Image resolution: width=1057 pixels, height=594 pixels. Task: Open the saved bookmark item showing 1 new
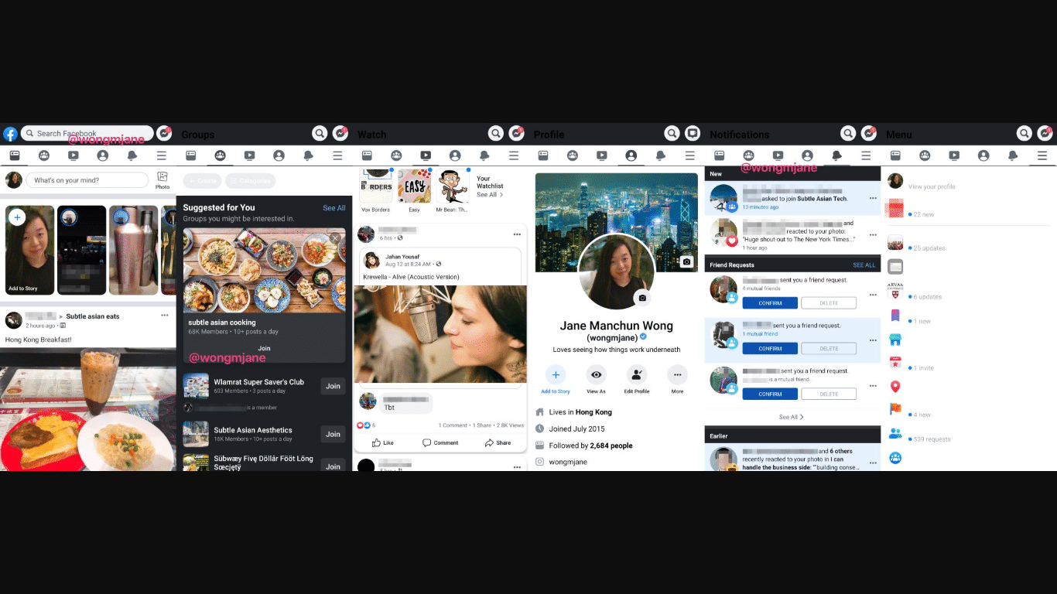(895, 316)
